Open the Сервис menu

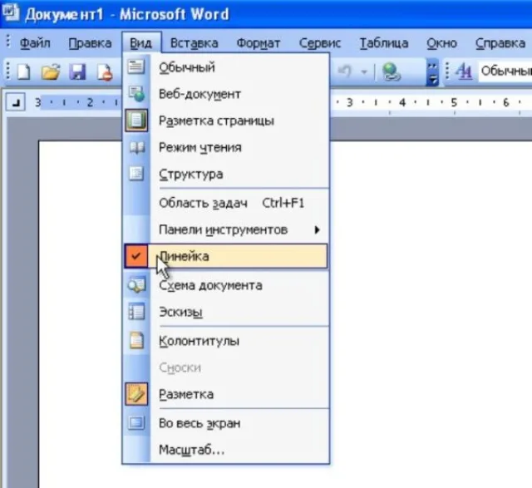[x=319, y=43]
